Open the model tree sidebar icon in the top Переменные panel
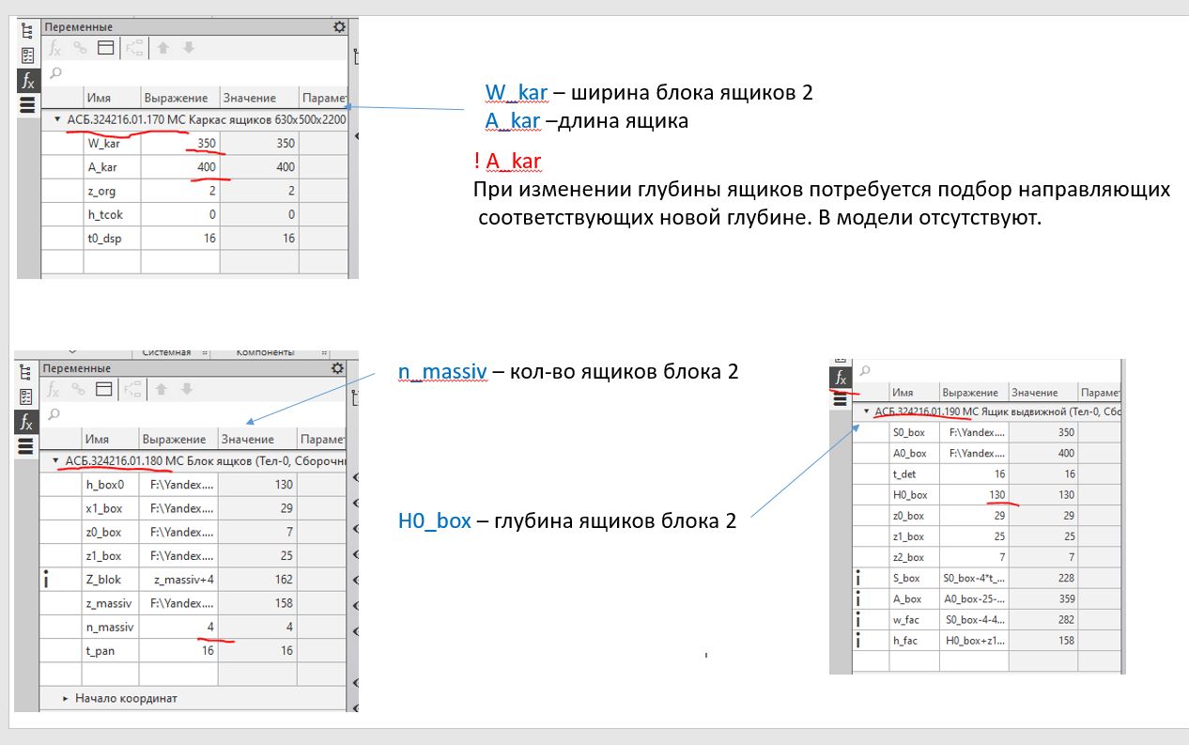This screenshot has width=1189, height=745. [x=27, y=29]
